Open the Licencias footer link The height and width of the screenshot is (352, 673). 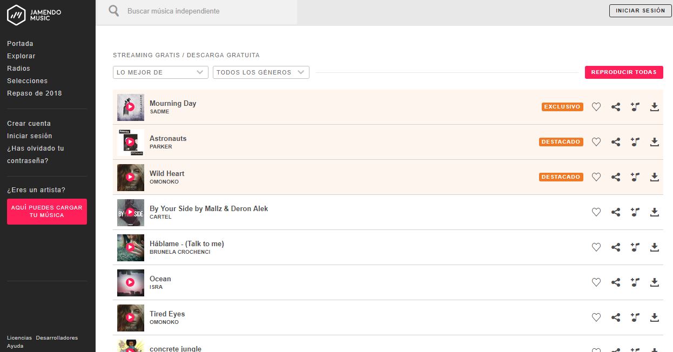(x=19, y=338)
